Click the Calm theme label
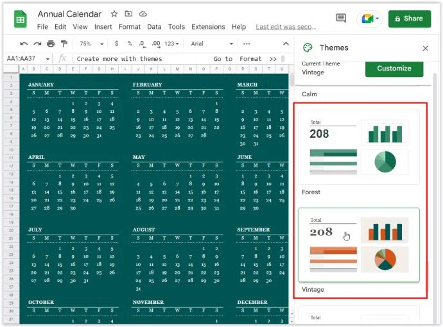Screen dimensions: 443x327 309,94
